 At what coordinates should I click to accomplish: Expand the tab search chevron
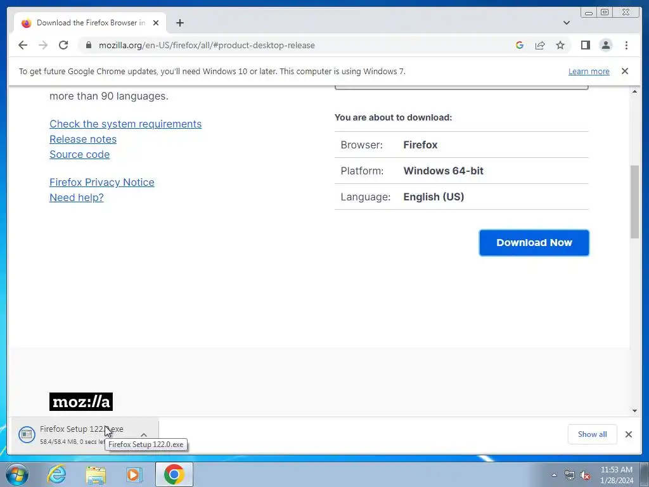coord(566,23)
